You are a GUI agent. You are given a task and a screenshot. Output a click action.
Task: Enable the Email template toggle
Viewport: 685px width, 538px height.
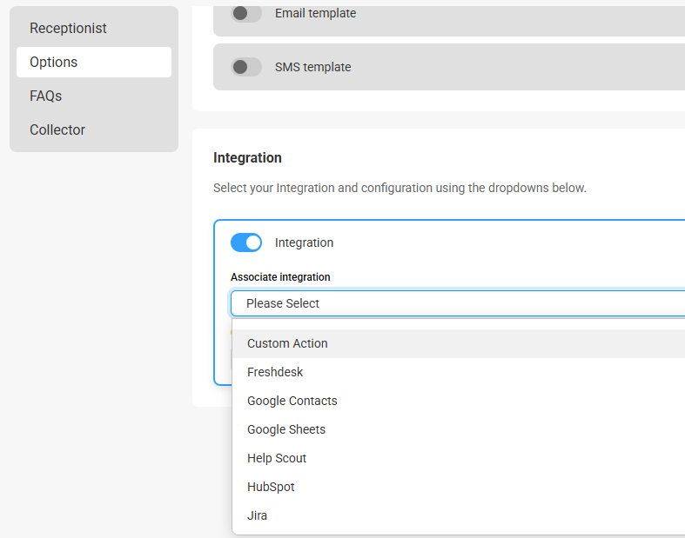pos(246,14)
